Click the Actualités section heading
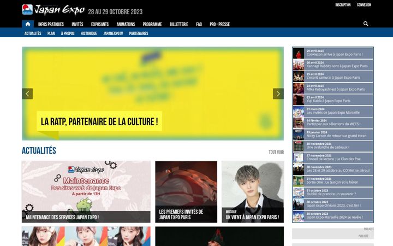Screen dimensions: 393x246 (x=39, y=151)
